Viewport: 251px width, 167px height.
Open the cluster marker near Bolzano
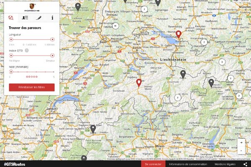tap(239, 96)
